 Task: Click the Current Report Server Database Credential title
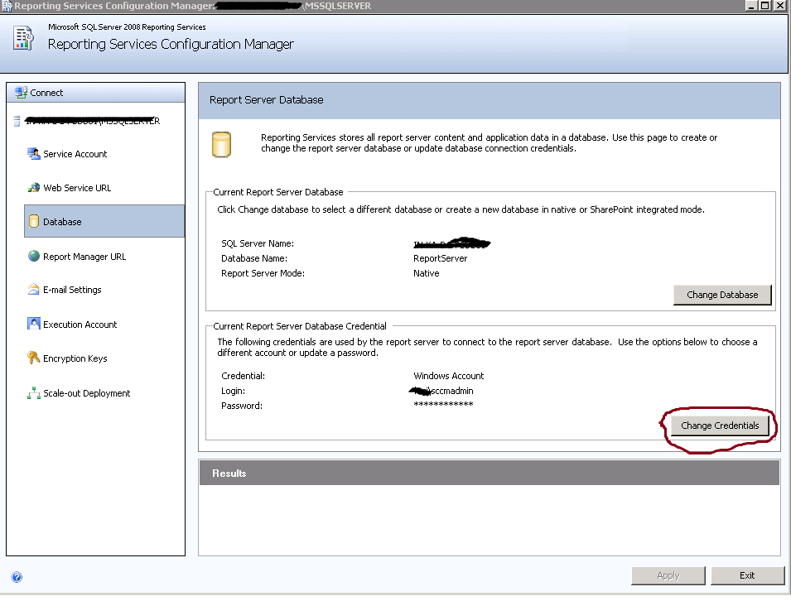click(300, 326)
